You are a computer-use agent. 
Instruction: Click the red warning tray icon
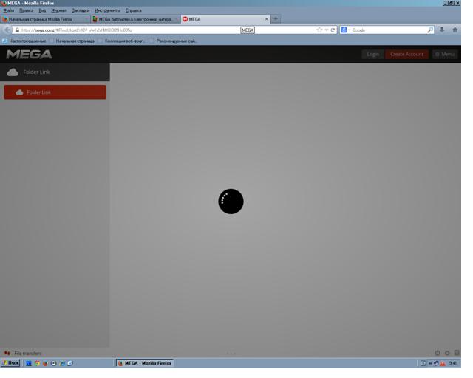[443, 363]
